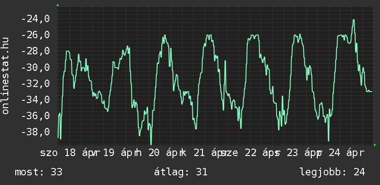Click the -36,0 y-axis label

tap(36, 116)
